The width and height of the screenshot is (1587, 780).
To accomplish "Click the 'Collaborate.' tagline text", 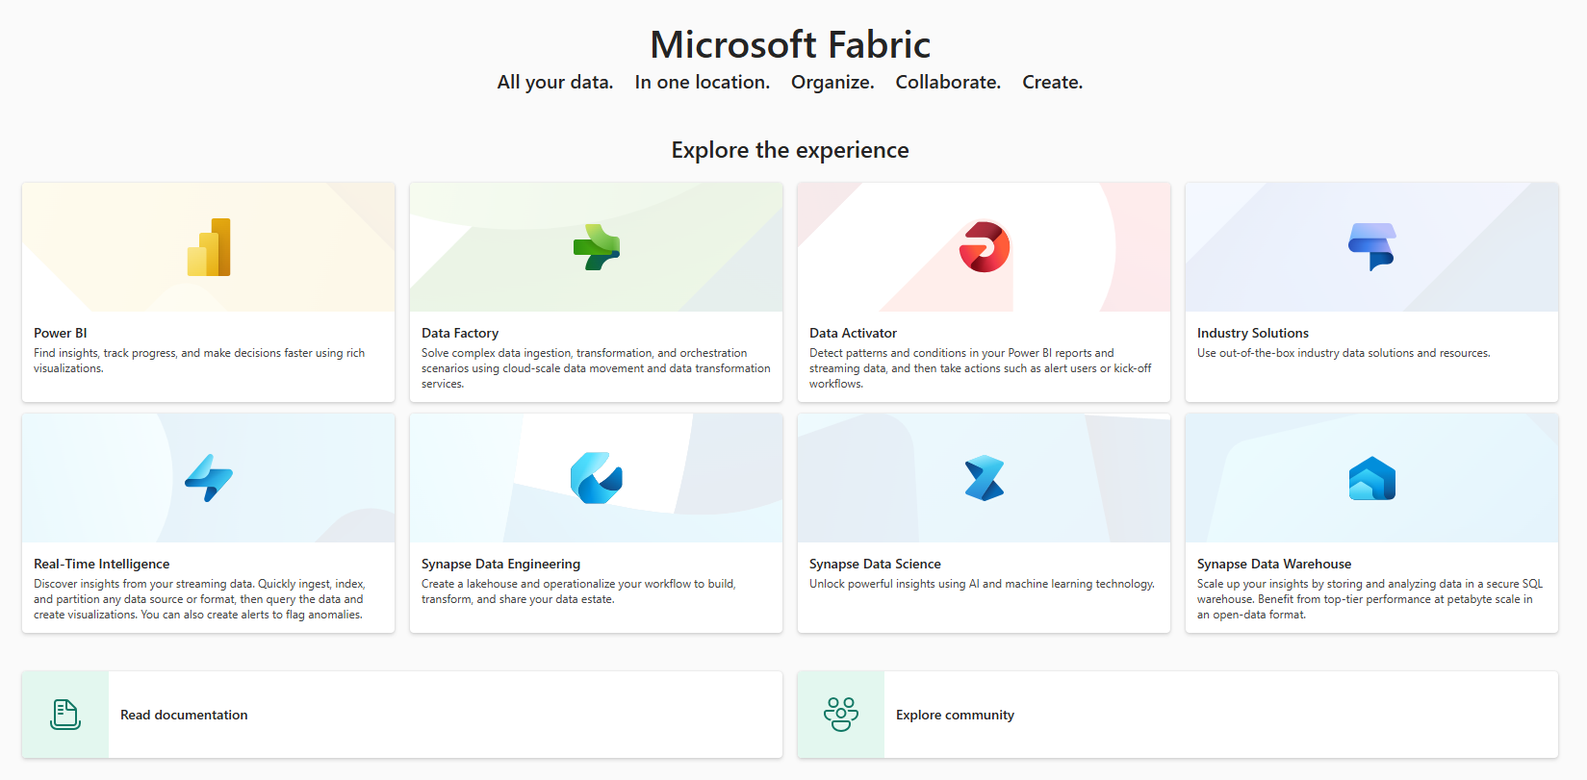I will [948, 83].
